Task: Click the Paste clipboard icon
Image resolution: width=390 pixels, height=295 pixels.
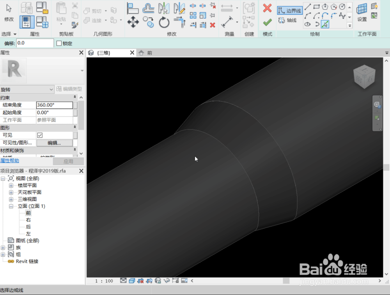Action: coord(61,12)
